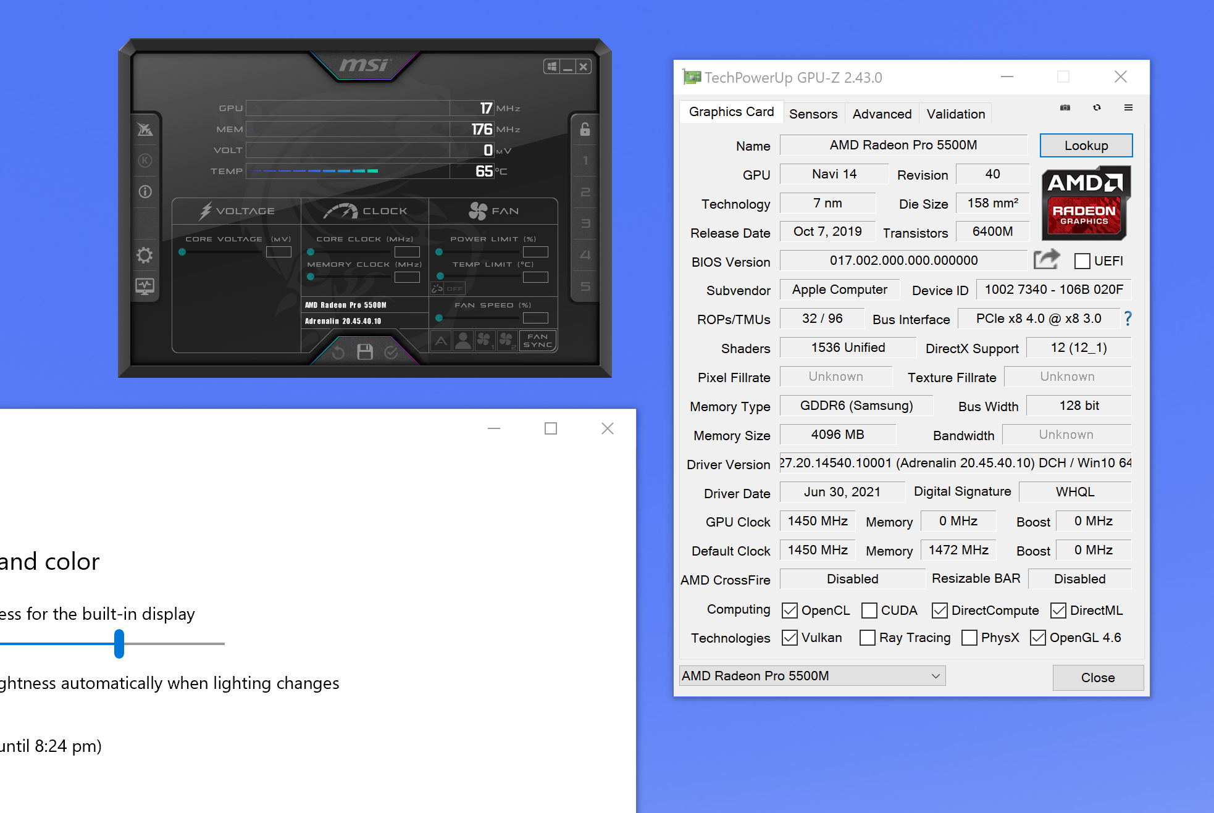Expand the AMD Radeon Pro 5500M dropdown
The height and width of the screenshot is (813, 1214).
pyautogui.click(x=936, y=676)
